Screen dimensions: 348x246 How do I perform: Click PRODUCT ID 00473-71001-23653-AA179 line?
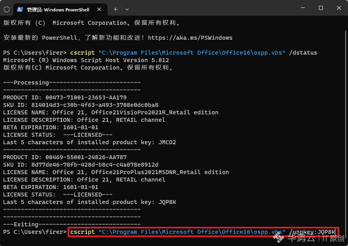(x=65, y=97)
